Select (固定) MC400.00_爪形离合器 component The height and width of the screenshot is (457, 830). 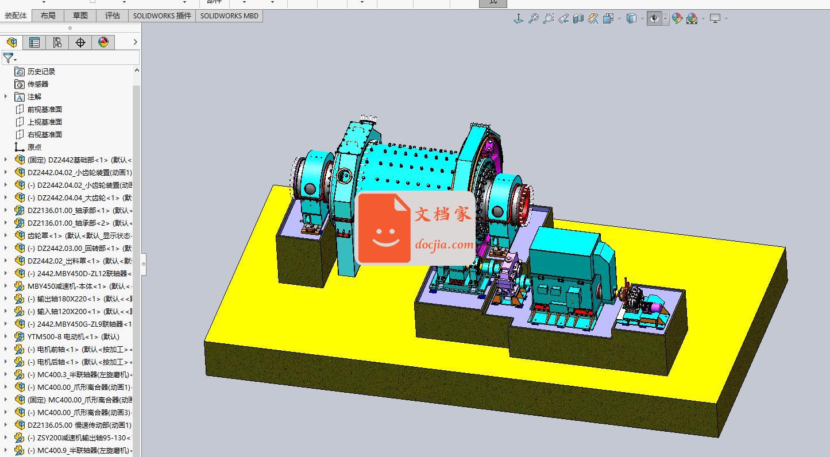[x=80, y=400]
